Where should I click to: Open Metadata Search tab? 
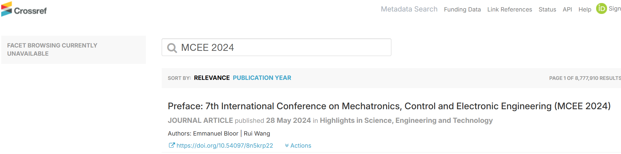point(409,9)
